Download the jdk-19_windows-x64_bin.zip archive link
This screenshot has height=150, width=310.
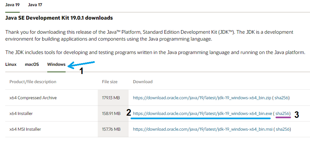point(202,98)
